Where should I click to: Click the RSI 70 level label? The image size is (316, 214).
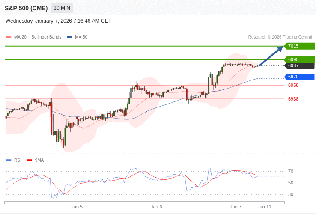pos(291,172)
